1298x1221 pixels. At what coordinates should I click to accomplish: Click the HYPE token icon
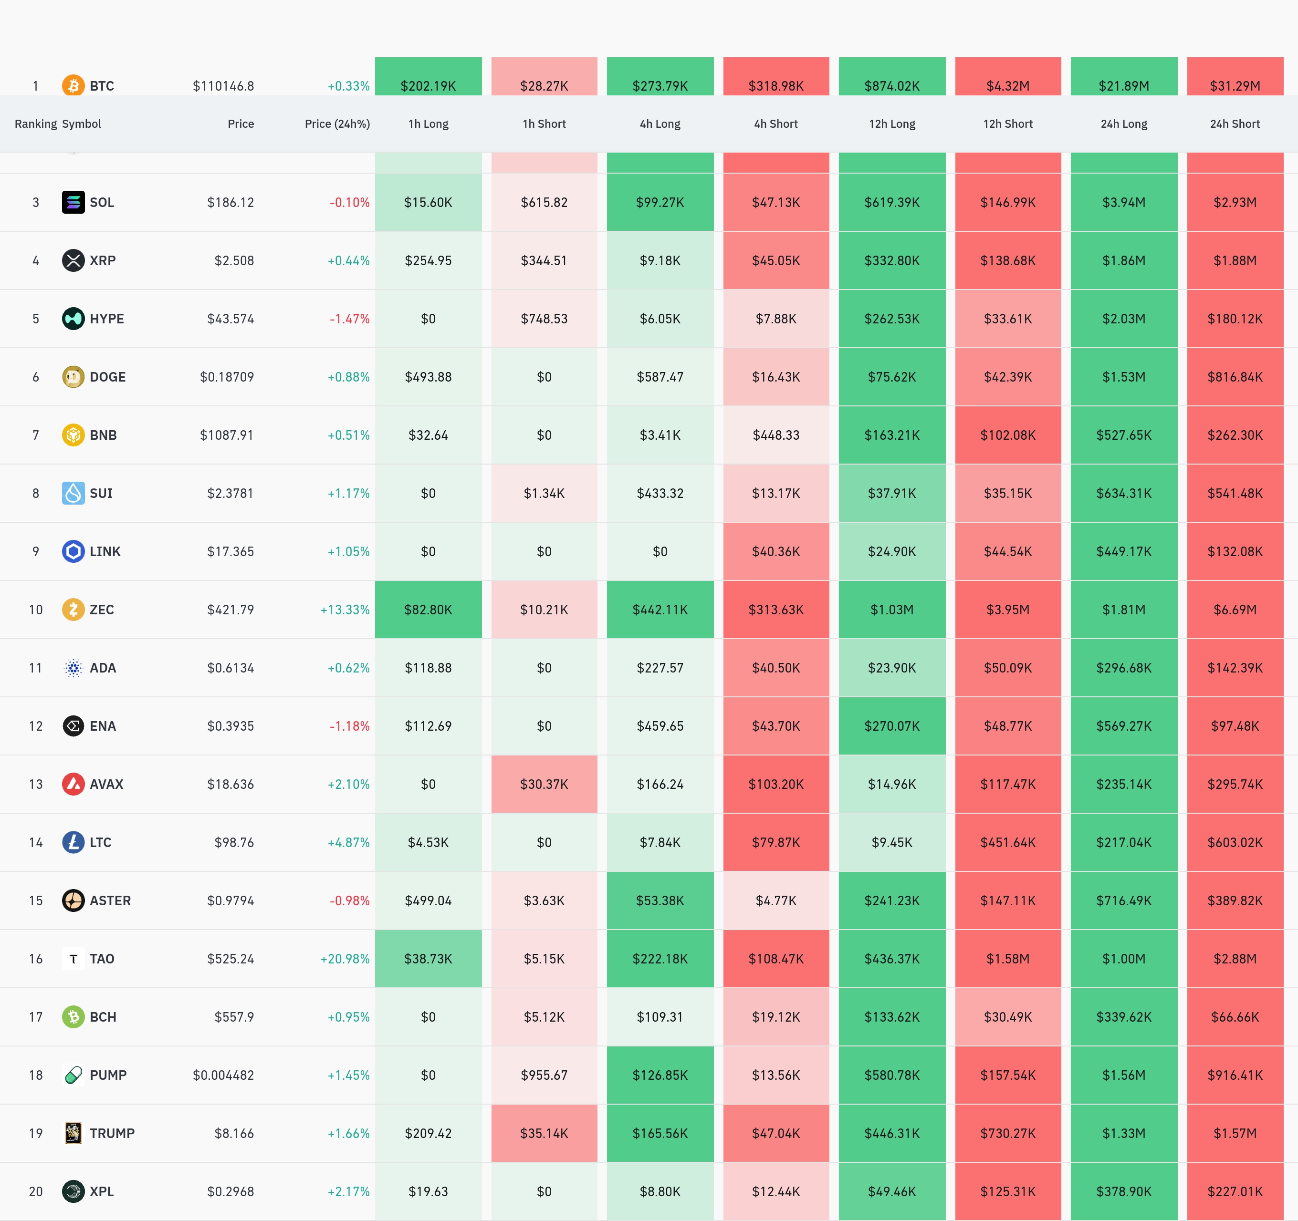[73, 319]
